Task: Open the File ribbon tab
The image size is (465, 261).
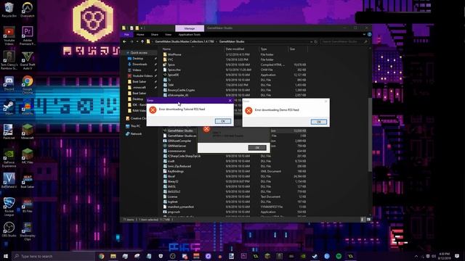Action: [x=126, y=35]
